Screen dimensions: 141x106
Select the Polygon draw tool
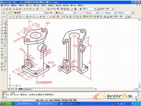click(2, 31)
